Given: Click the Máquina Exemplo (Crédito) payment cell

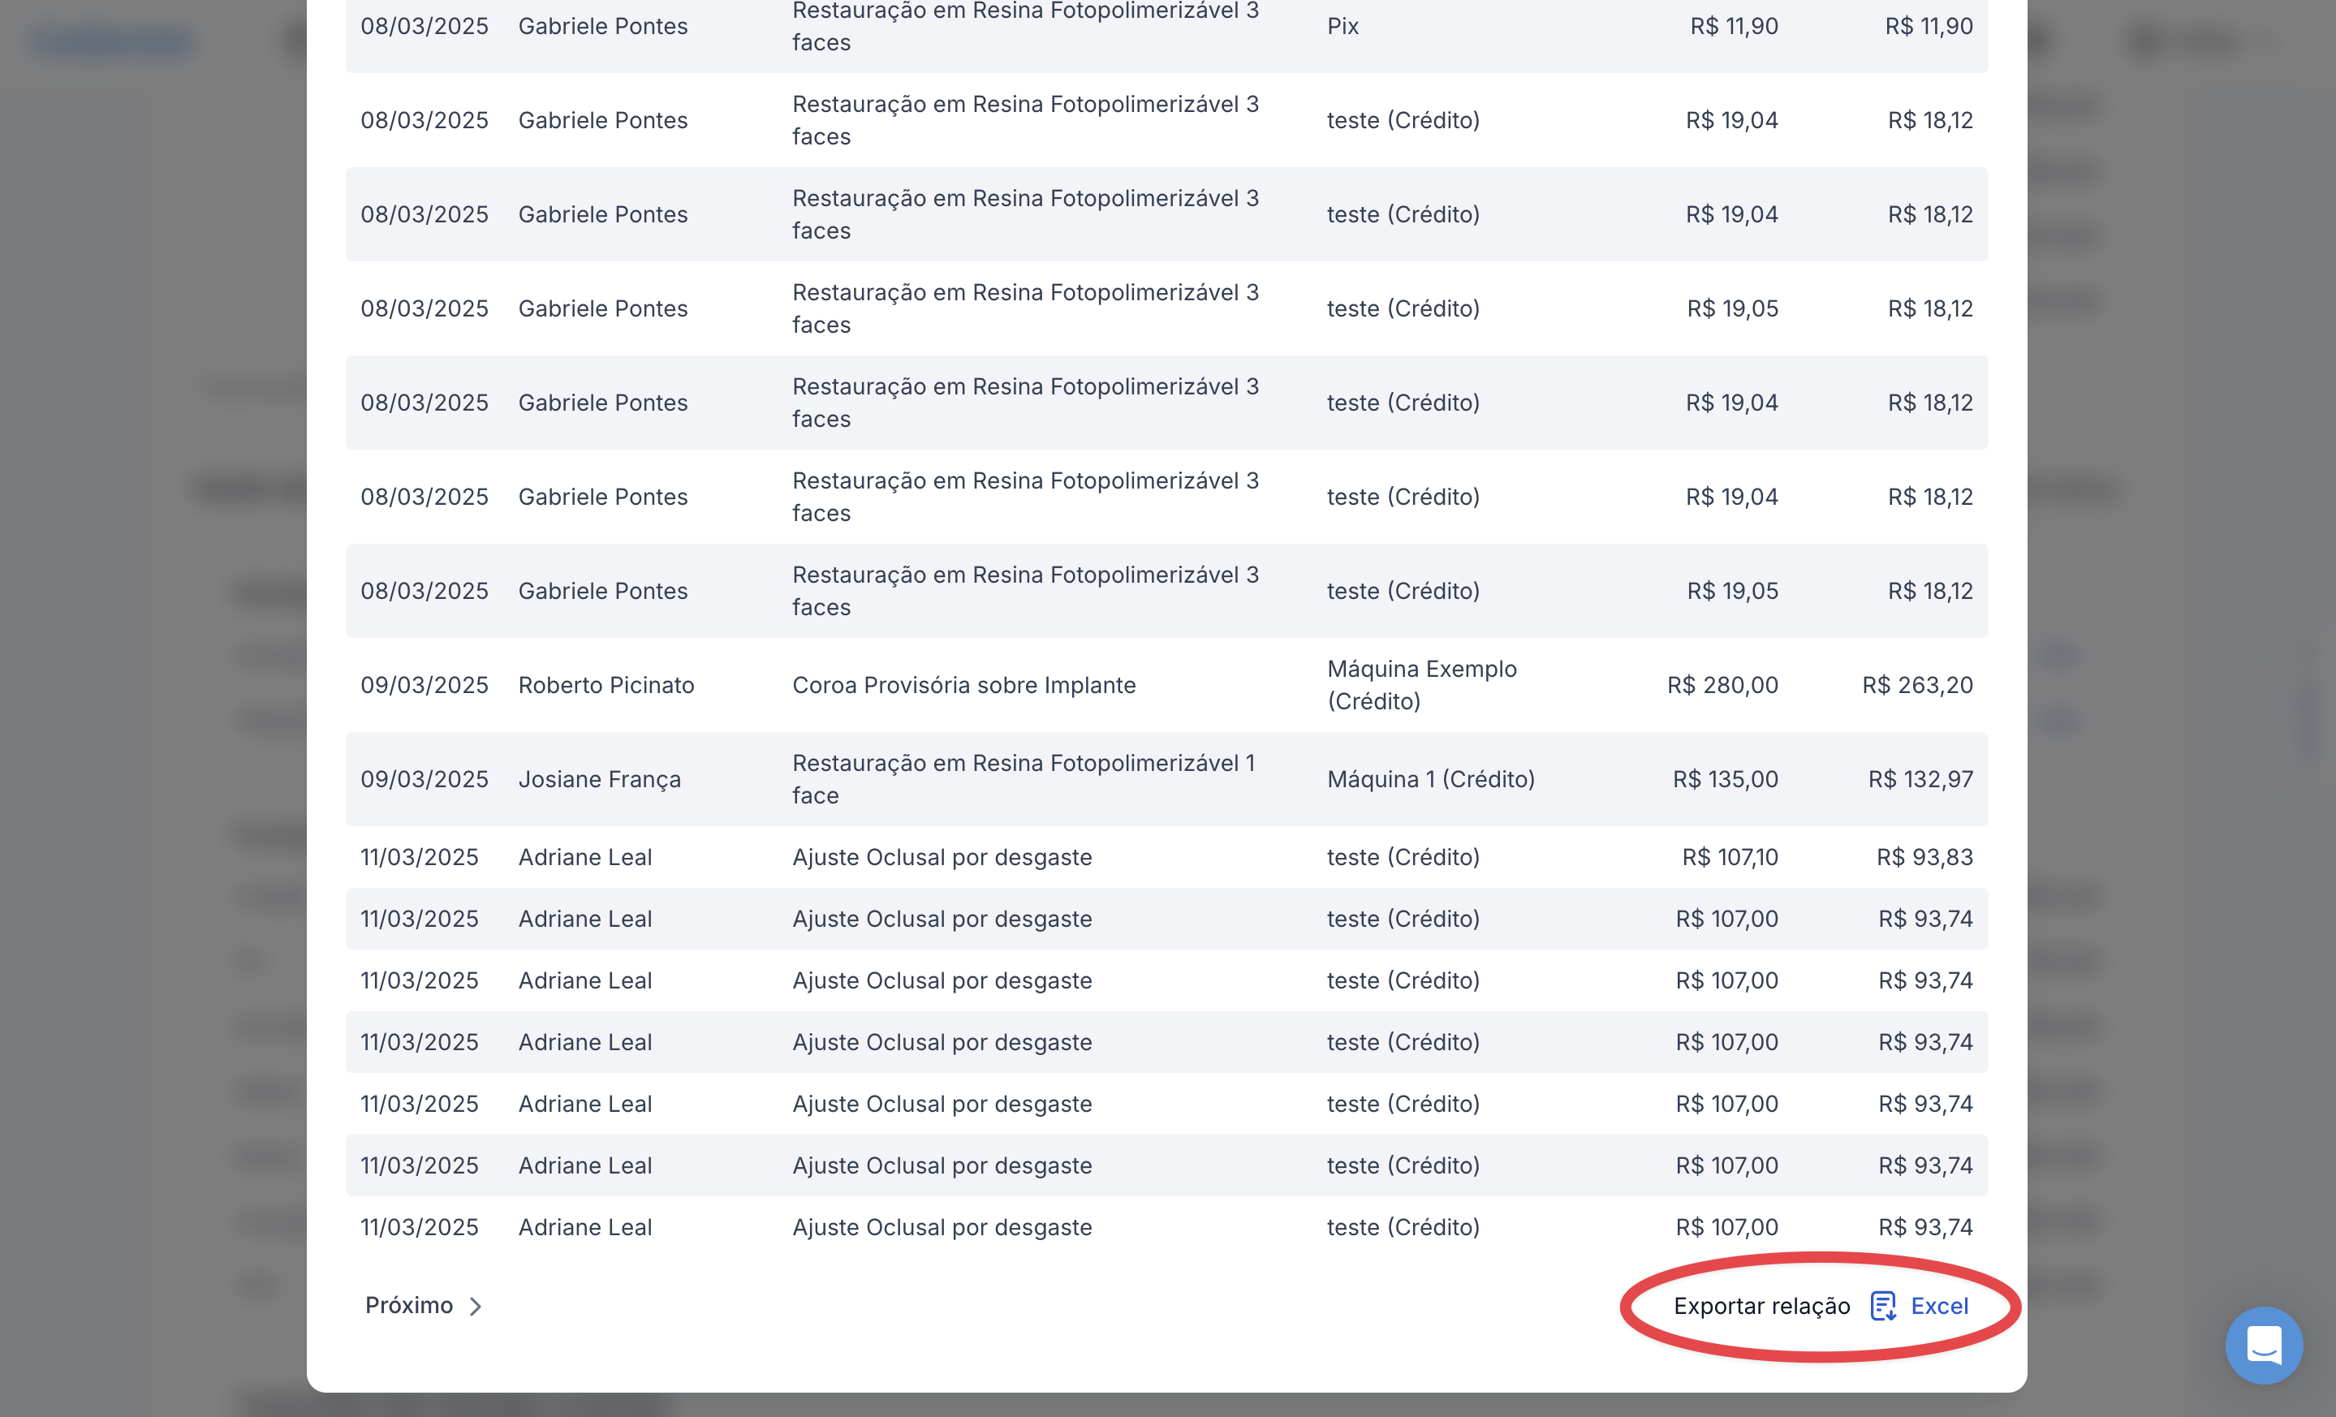Looking at the screenshot, I should click(x=1421, y=684).
